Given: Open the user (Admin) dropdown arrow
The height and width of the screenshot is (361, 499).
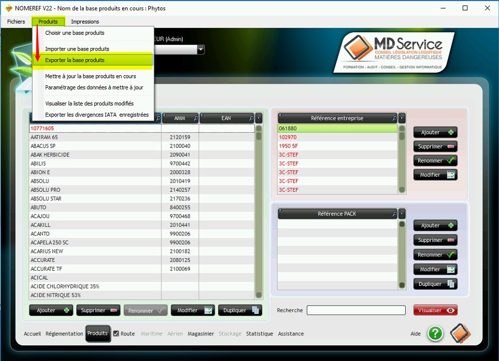Looking at the screenshot, I should pyautogui.click(x=201, y=49).
